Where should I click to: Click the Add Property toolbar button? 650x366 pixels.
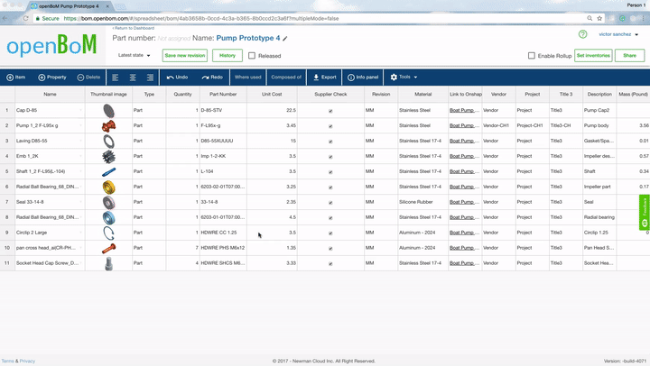52,78
